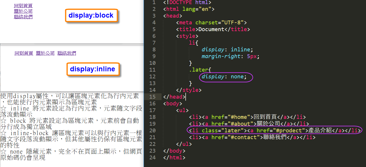Place cursor after closing </head> tag
The height and width of the screenshot is (167, 366).
pos(186,97)
